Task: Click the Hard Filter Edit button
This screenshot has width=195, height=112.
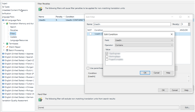Action: (x=187, y=107)
